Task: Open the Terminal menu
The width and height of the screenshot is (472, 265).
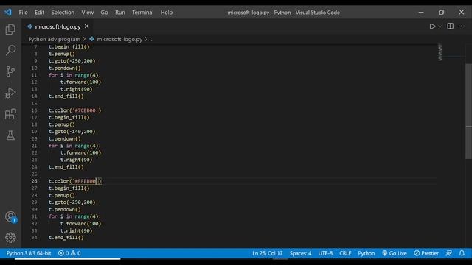Action: pos(142,13)
